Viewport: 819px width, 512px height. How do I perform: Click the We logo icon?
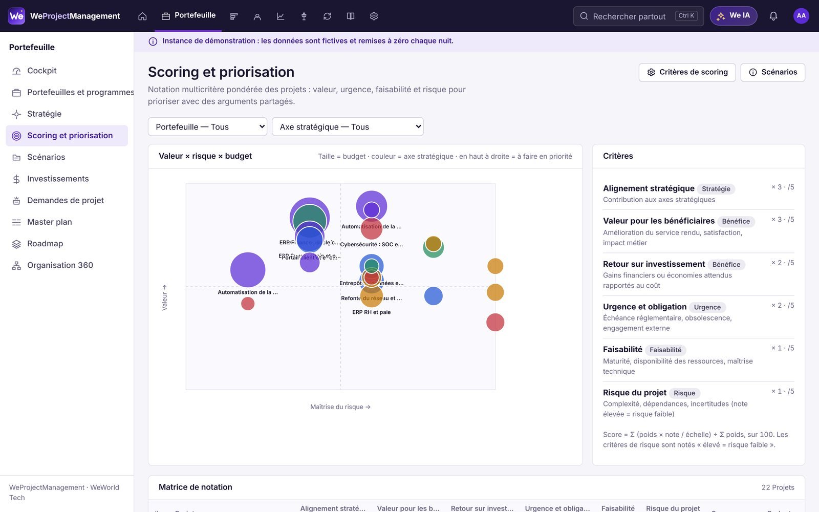[16, 16]
